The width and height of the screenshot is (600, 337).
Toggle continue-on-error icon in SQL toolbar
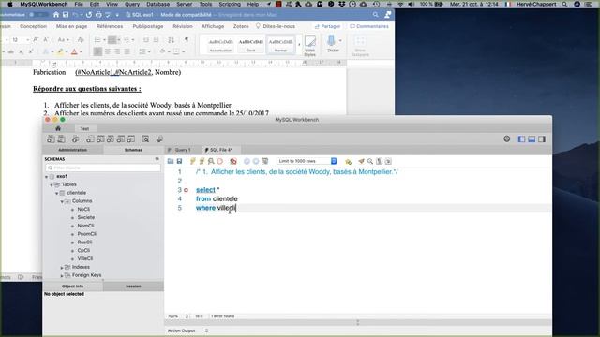click(233, 161)
